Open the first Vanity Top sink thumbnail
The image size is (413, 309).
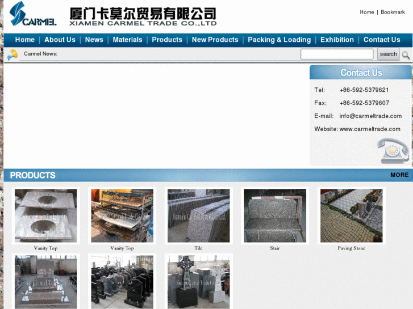click(46, 215)
